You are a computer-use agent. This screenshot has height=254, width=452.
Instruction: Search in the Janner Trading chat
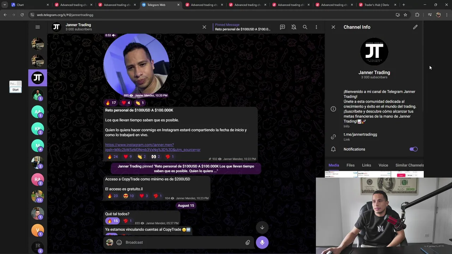[x=305, y=27]
